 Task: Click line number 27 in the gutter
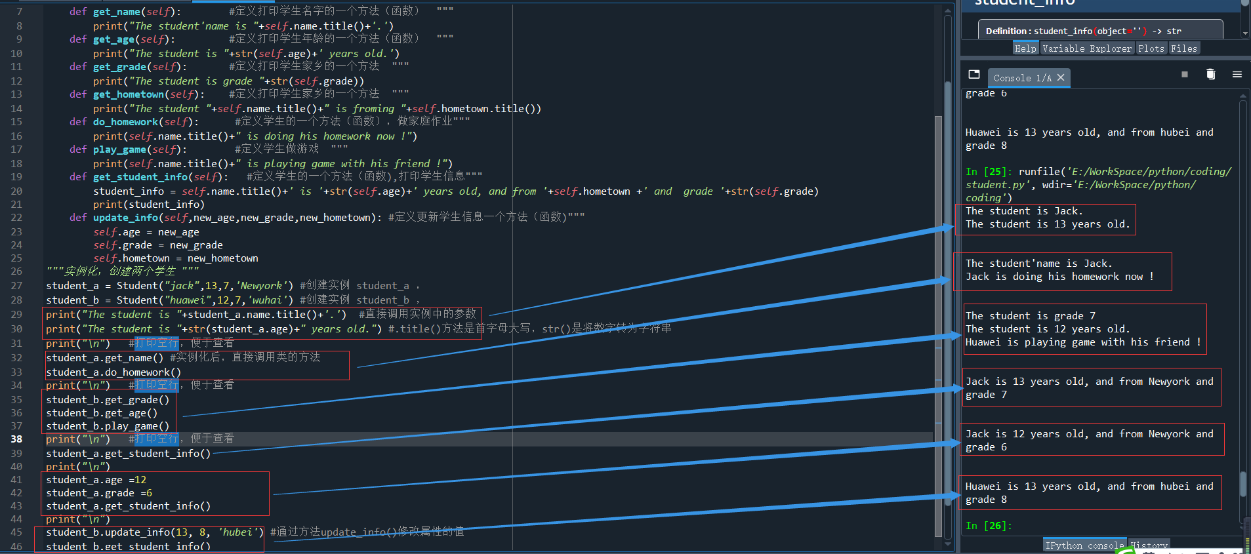[x=16, y=286]
